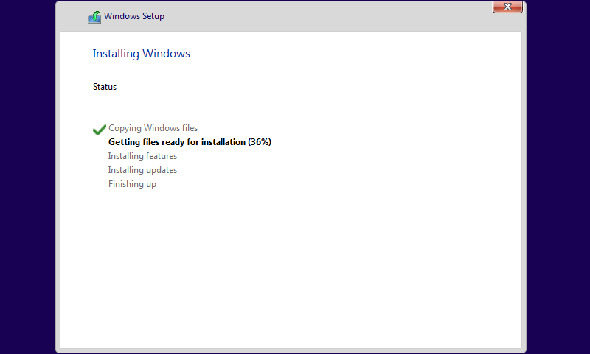Click the "Finishing up" step
The image size is (590, 354).
click(132, 184)
